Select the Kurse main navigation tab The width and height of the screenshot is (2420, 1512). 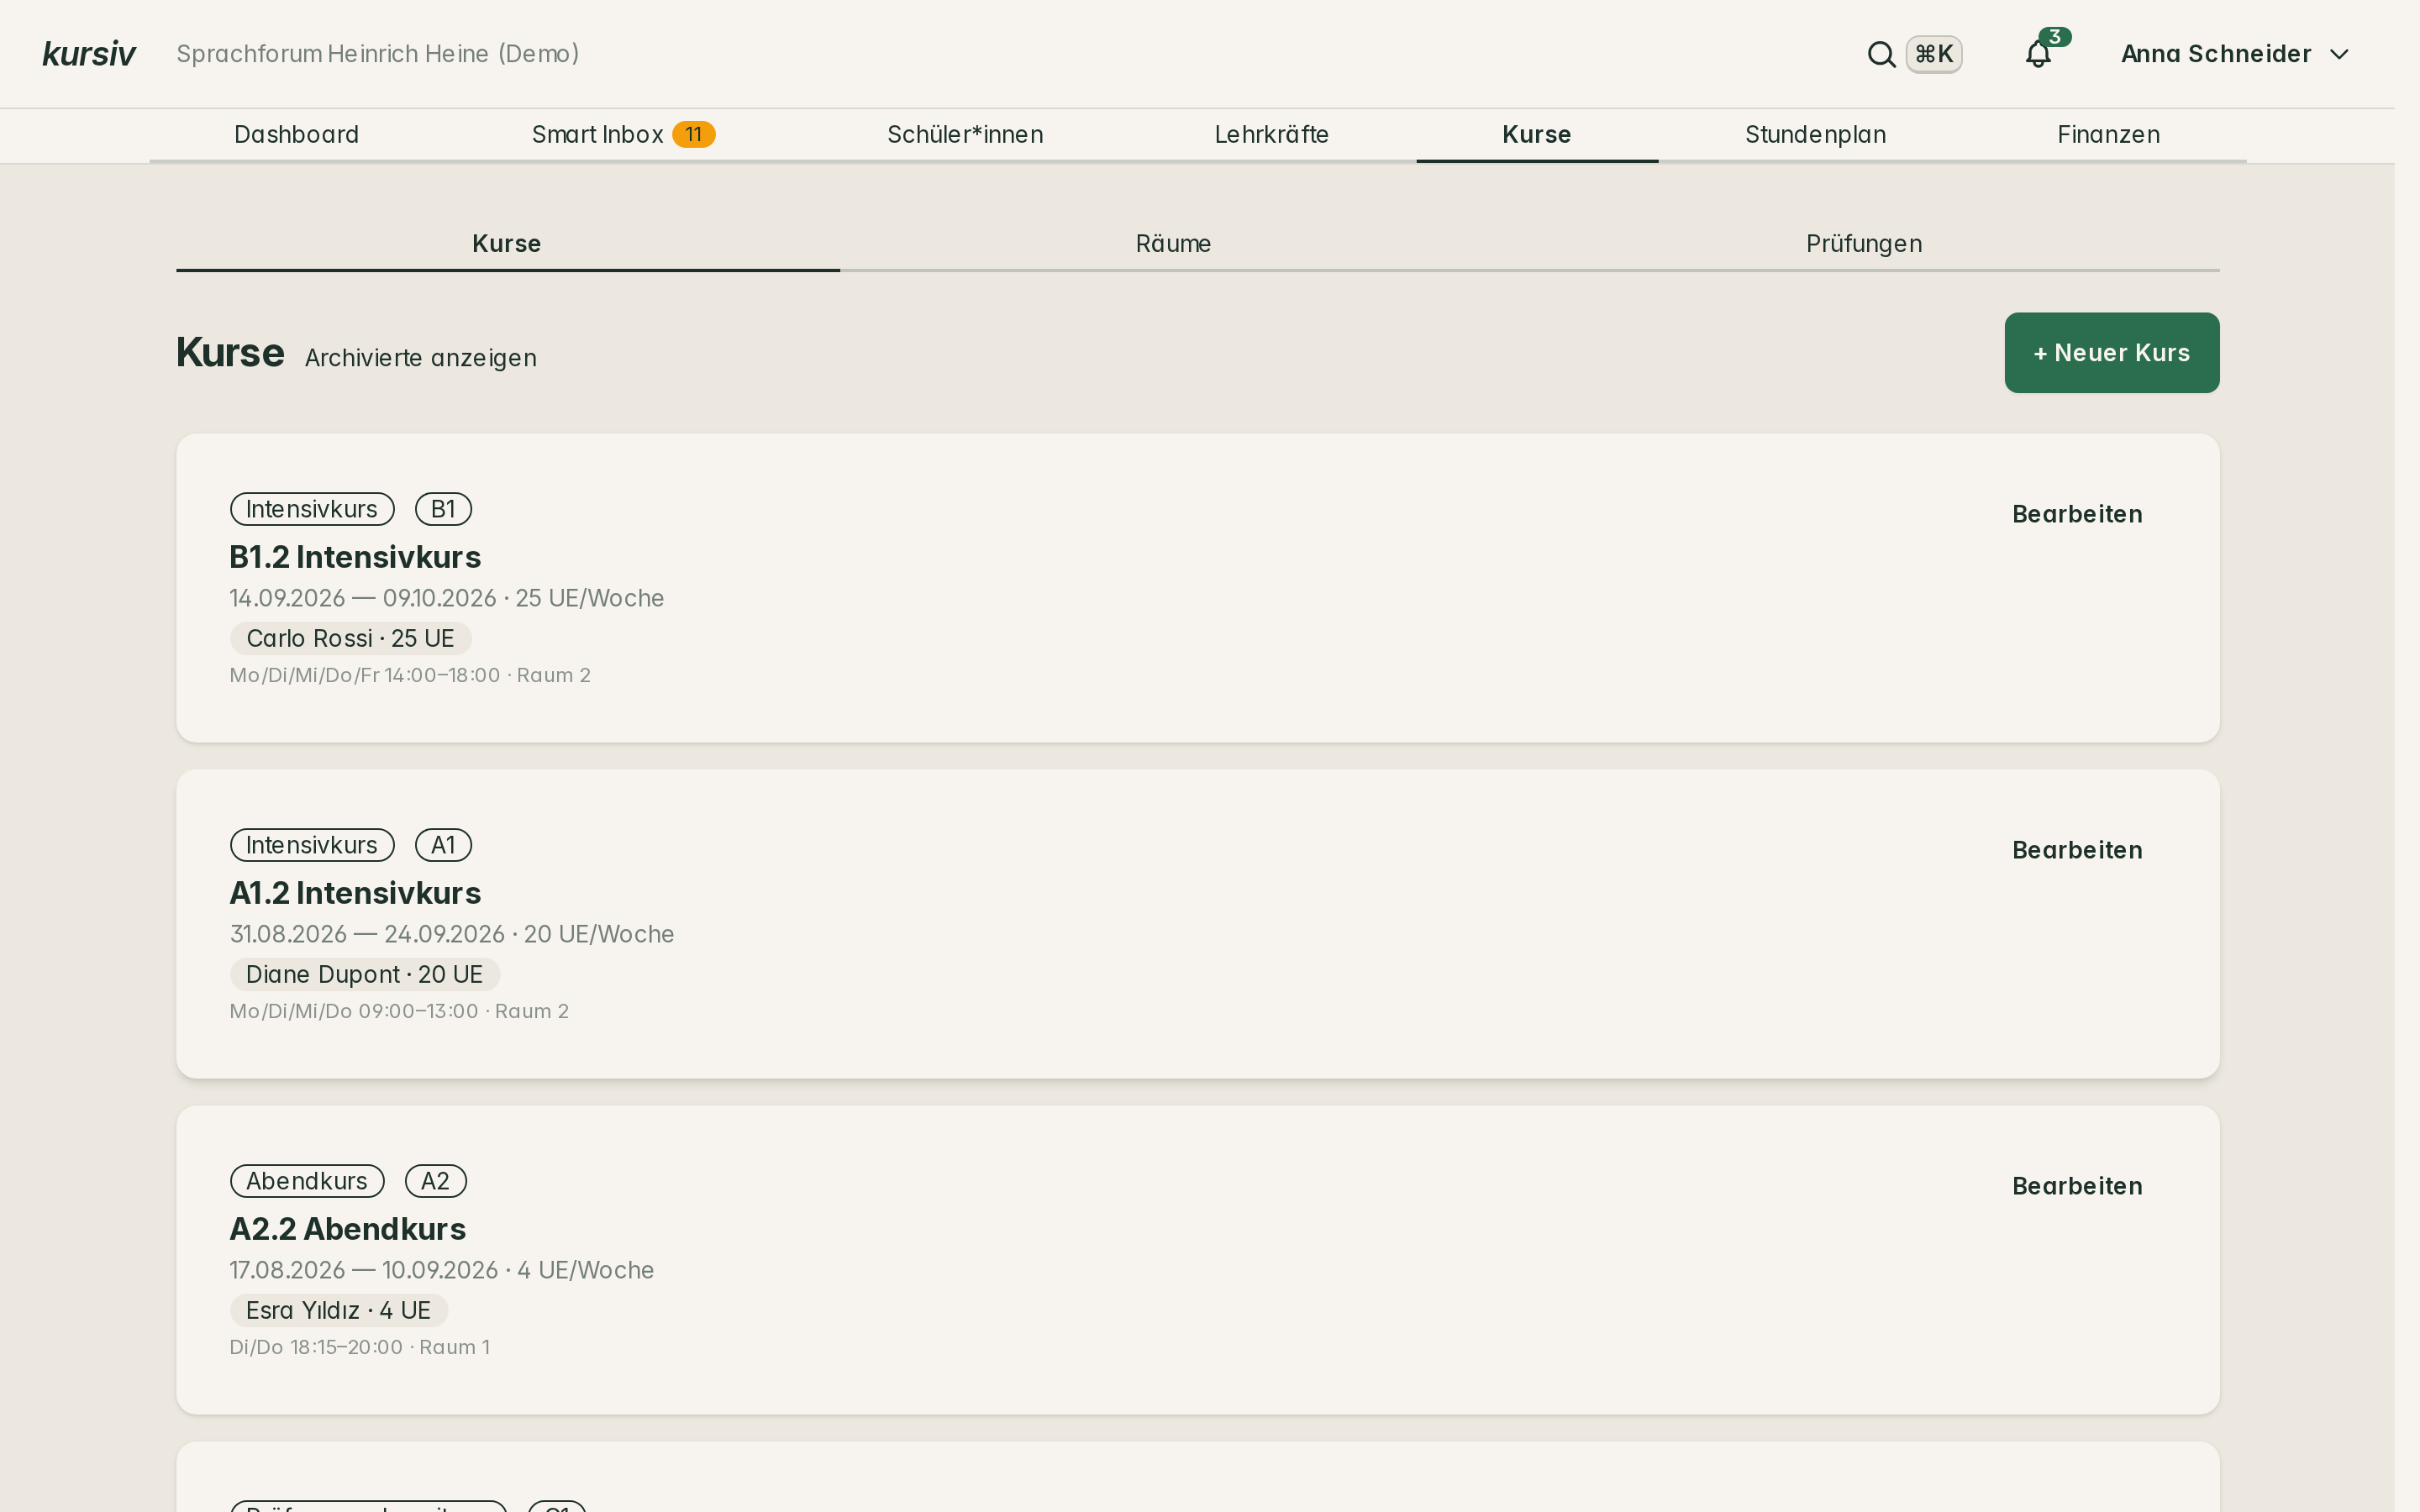[1537, 135]
